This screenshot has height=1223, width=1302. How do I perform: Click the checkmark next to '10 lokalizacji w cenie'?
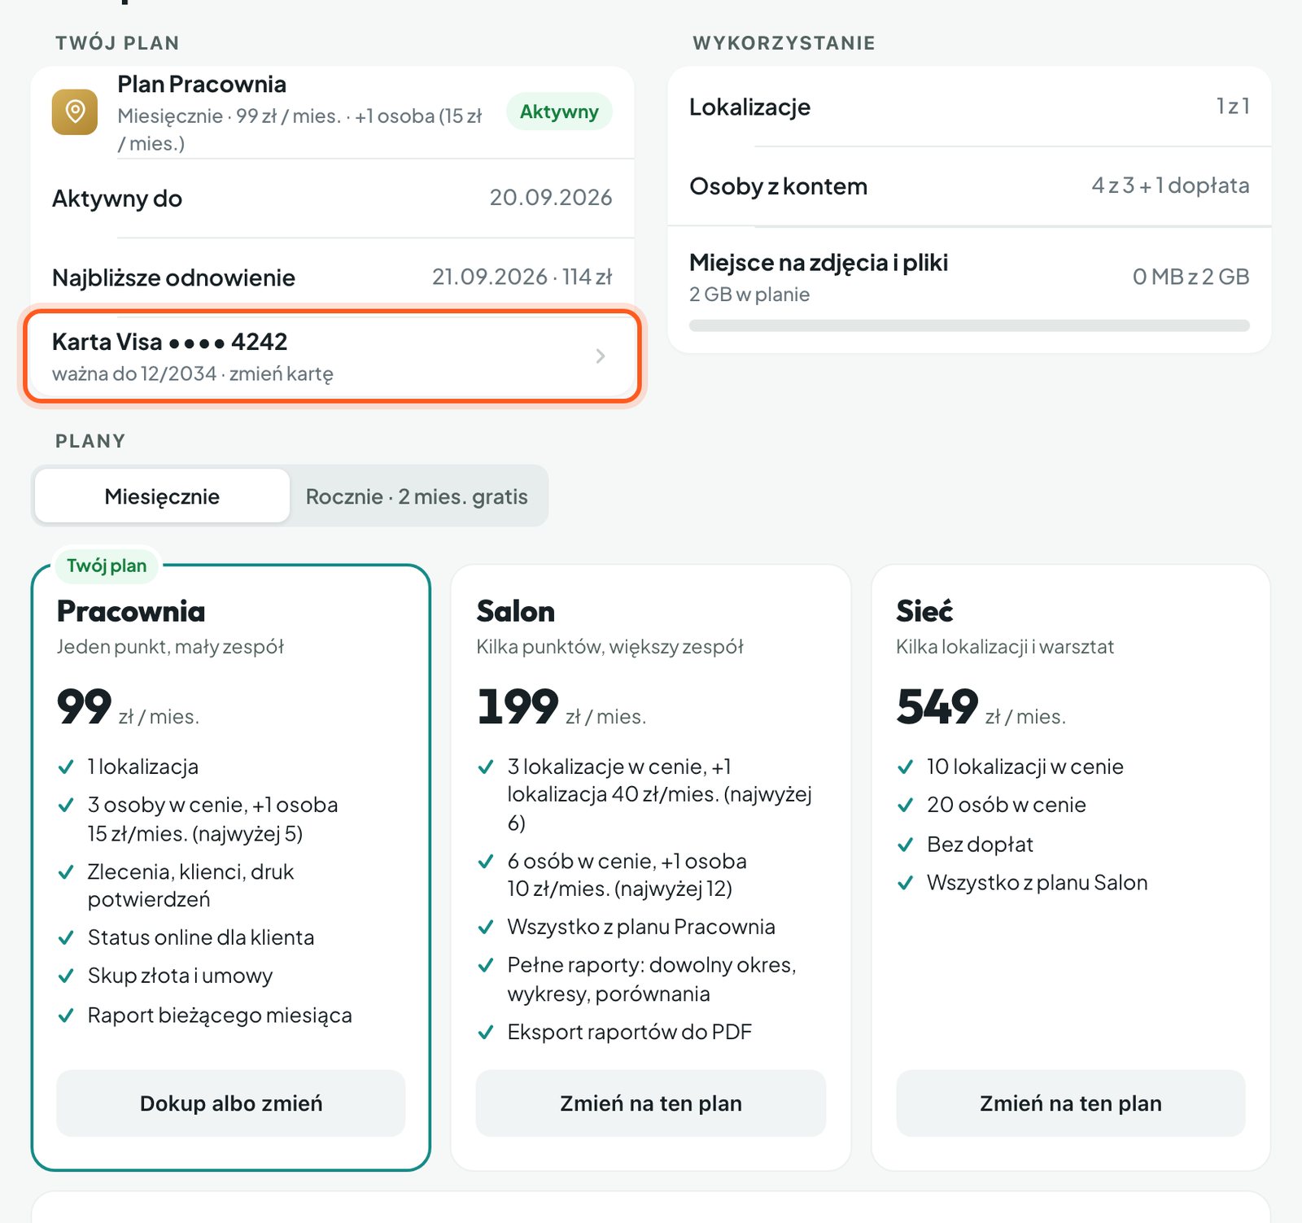(x=905, y=767)
